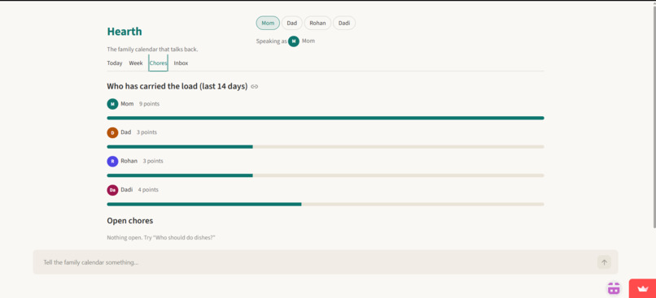Click the tagline The family calendar that talks back

point(153,50)
